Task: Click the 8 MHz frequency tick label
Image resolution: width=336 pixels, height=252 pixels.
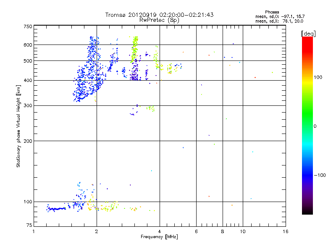Action: 223,231
